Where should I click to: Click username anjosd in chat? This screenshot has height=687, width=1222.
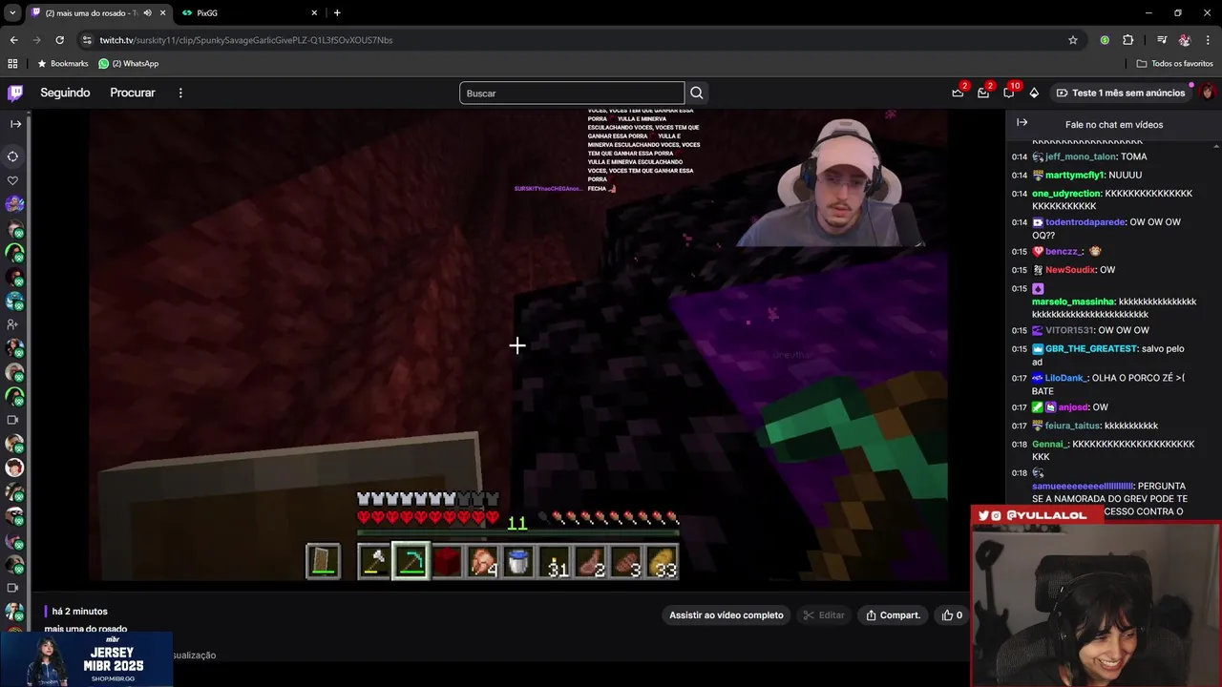tap(1073, 407)
